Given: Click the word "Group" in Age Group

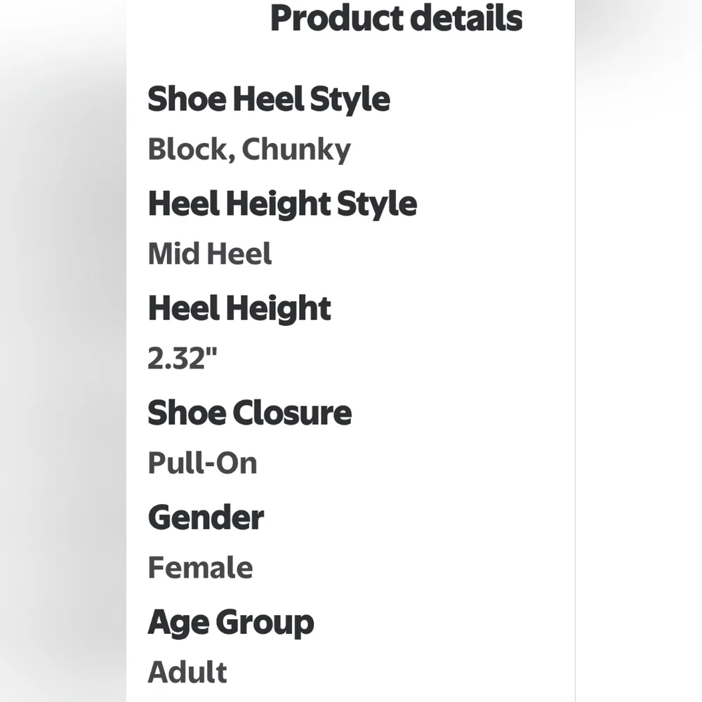Looking at the screenshot, I should pos(264,623).
